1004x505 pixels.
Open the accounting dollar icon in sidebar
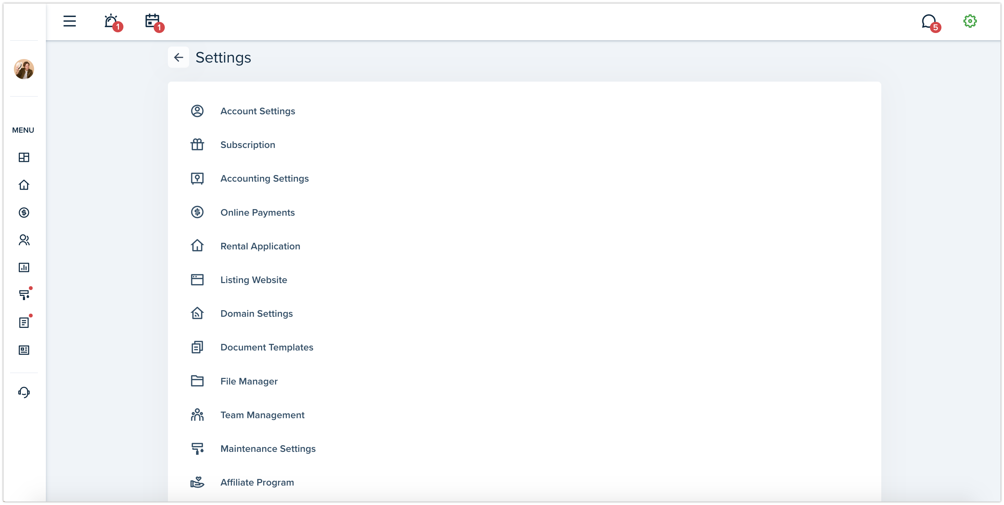pyautogui.click(x=24, y=213)
